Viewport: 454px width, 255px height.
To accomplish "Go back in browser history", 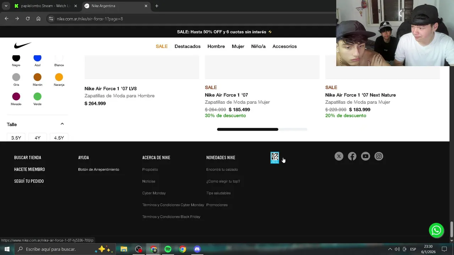I will 6,19.
